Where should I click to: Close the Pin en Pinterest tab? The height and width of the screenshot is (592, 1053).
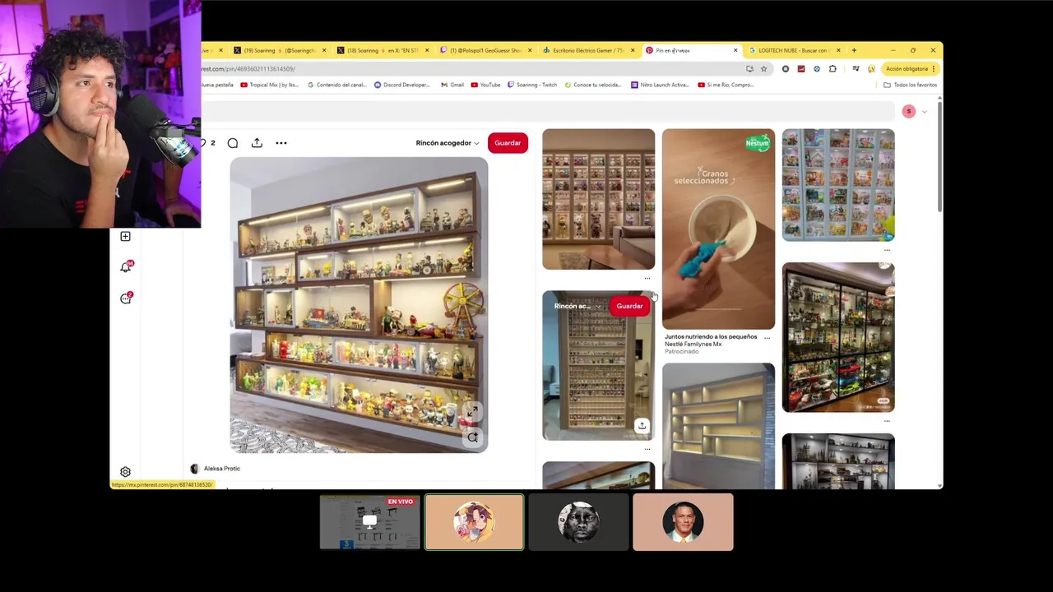(735, 50)
